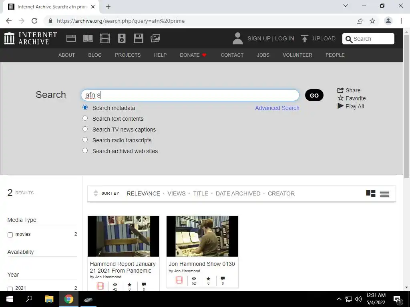Open the Audio speaker icon
410x307 pixels.
(122, 38)
